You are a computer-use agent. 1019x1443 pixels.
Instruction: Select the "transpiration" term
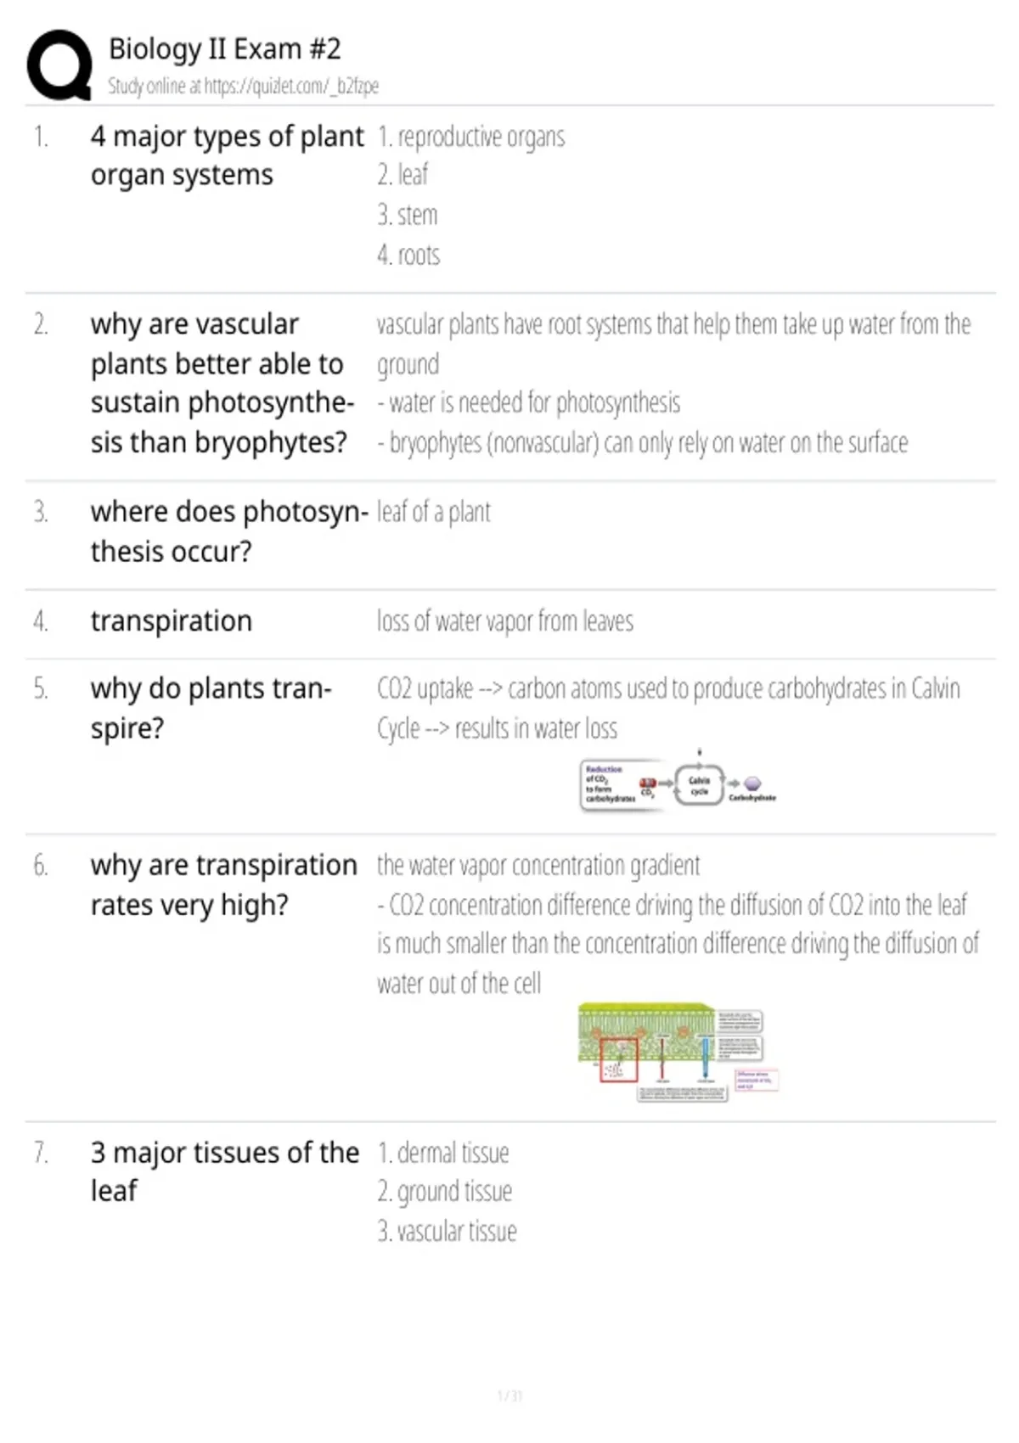click(x=171, y=620)
